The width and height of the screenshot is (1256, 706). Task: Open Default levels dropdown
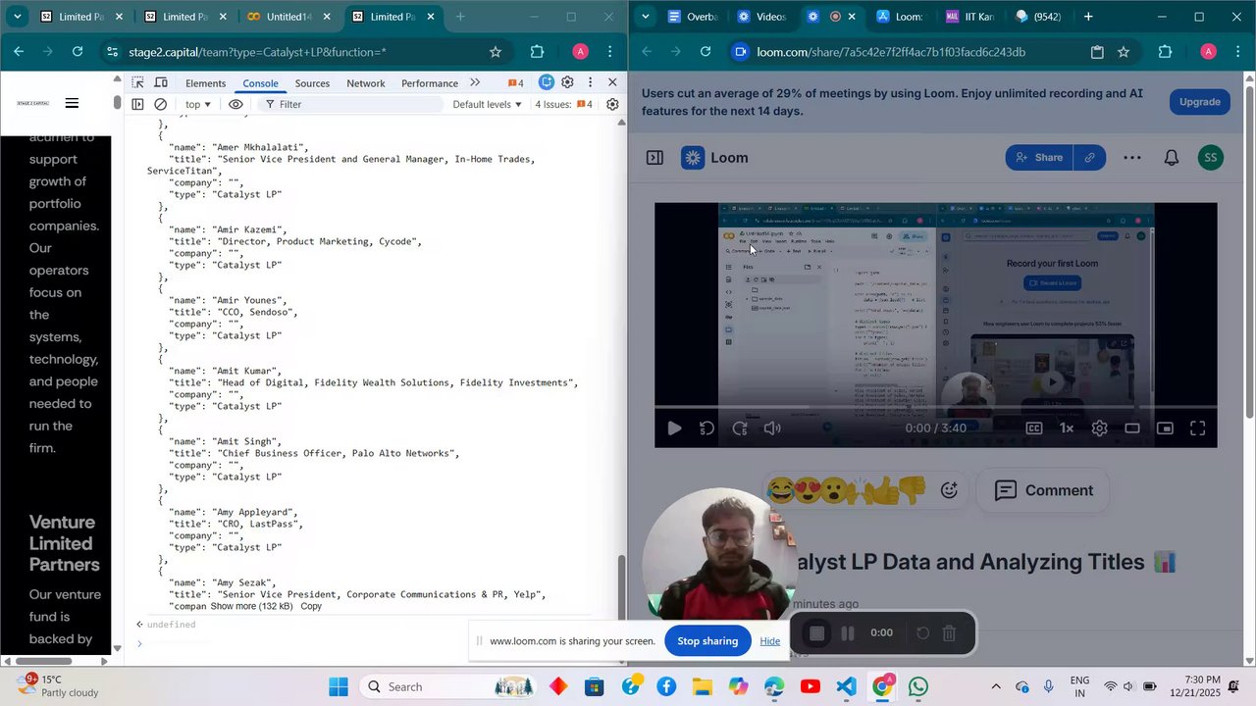pyautogui.click(x=487, y=104)
